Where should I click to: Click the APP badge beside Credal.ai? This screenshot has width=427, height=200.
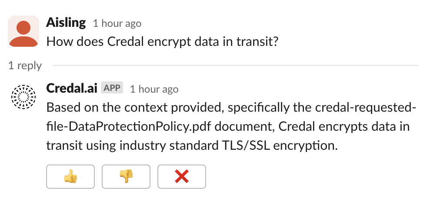(x=112, y=88)
